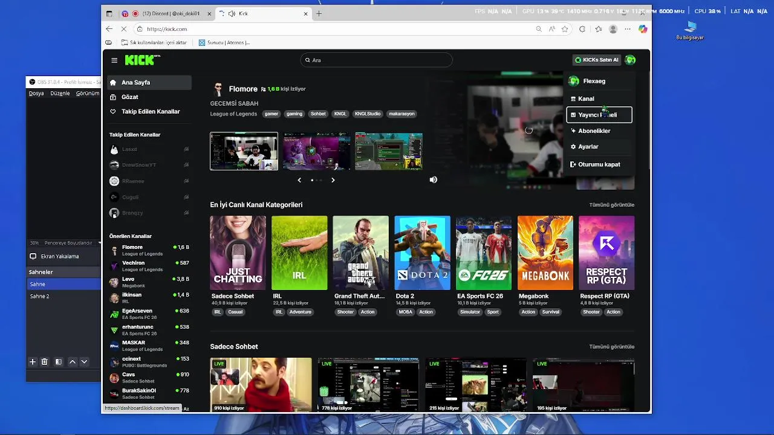The height and width of the screenshot is (435, 774).
Task: Add a scene with plus icon in OBS
Action: click(x=33, y=362)
